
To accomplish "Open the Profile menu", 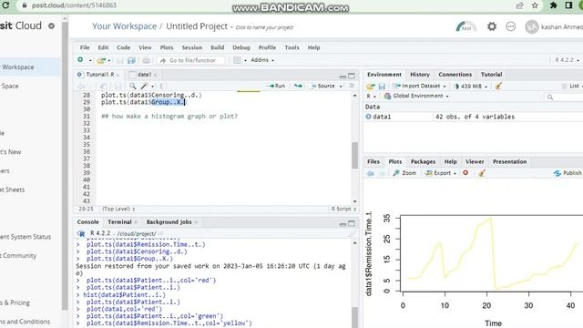I will pos(267,47).
